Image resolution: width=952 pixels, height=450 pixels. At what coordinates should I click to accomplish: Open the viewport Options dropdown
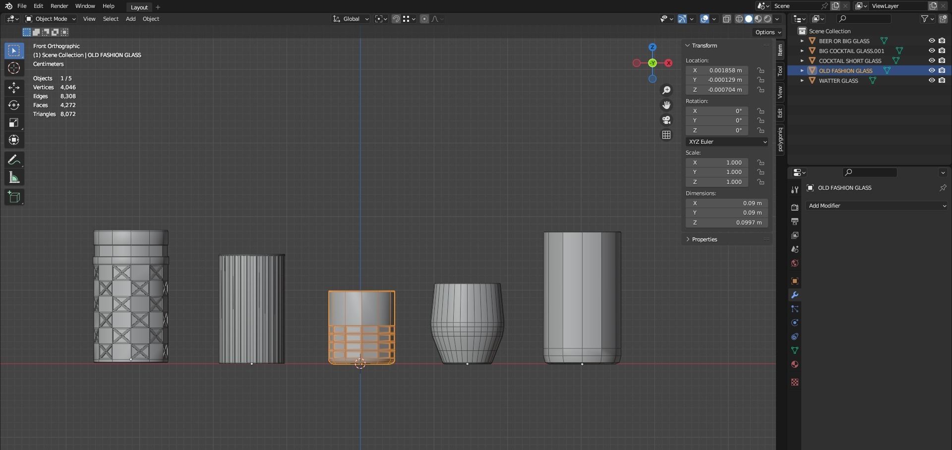point(768,32)
